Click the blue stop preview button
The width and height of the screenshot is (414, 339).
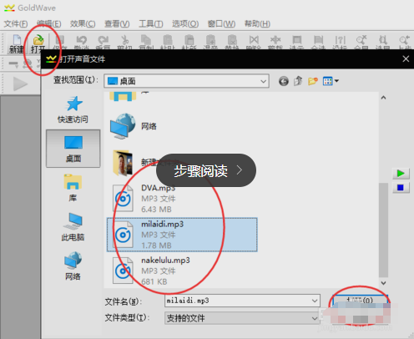click(401, 188)
